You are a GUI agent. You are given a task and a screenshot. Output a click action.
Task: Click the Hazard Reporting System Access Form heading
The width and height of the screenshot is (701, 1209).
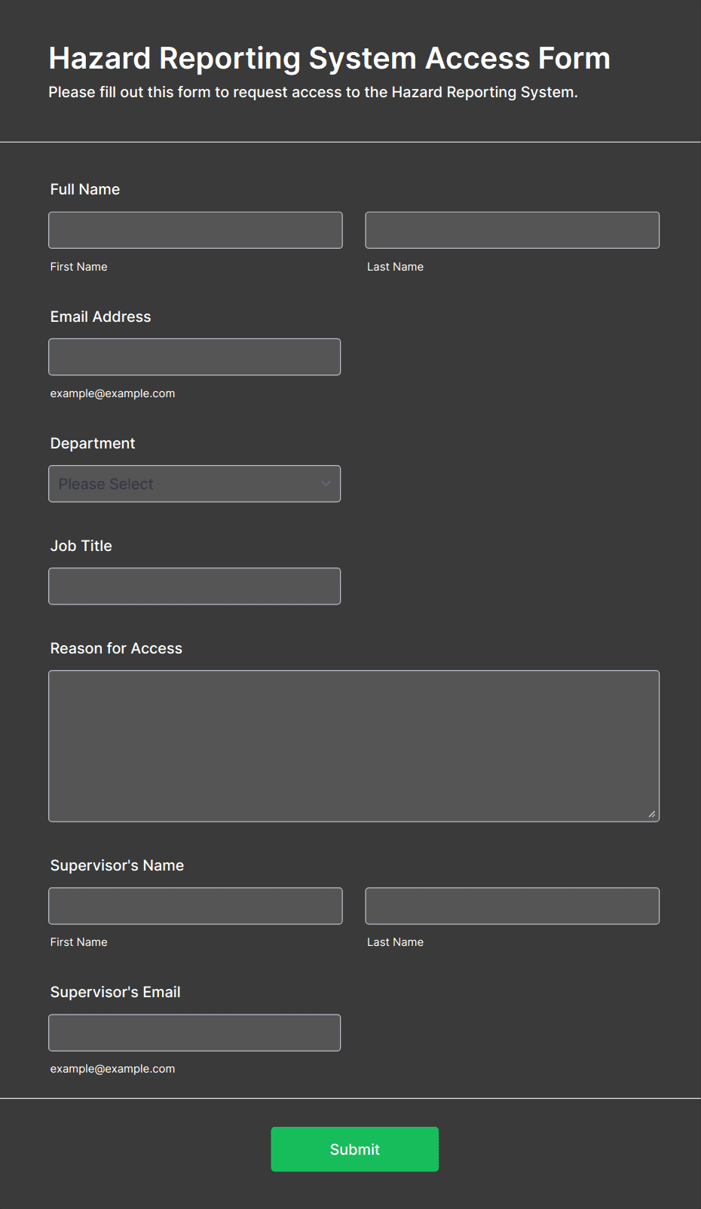(x=329, y=59)
